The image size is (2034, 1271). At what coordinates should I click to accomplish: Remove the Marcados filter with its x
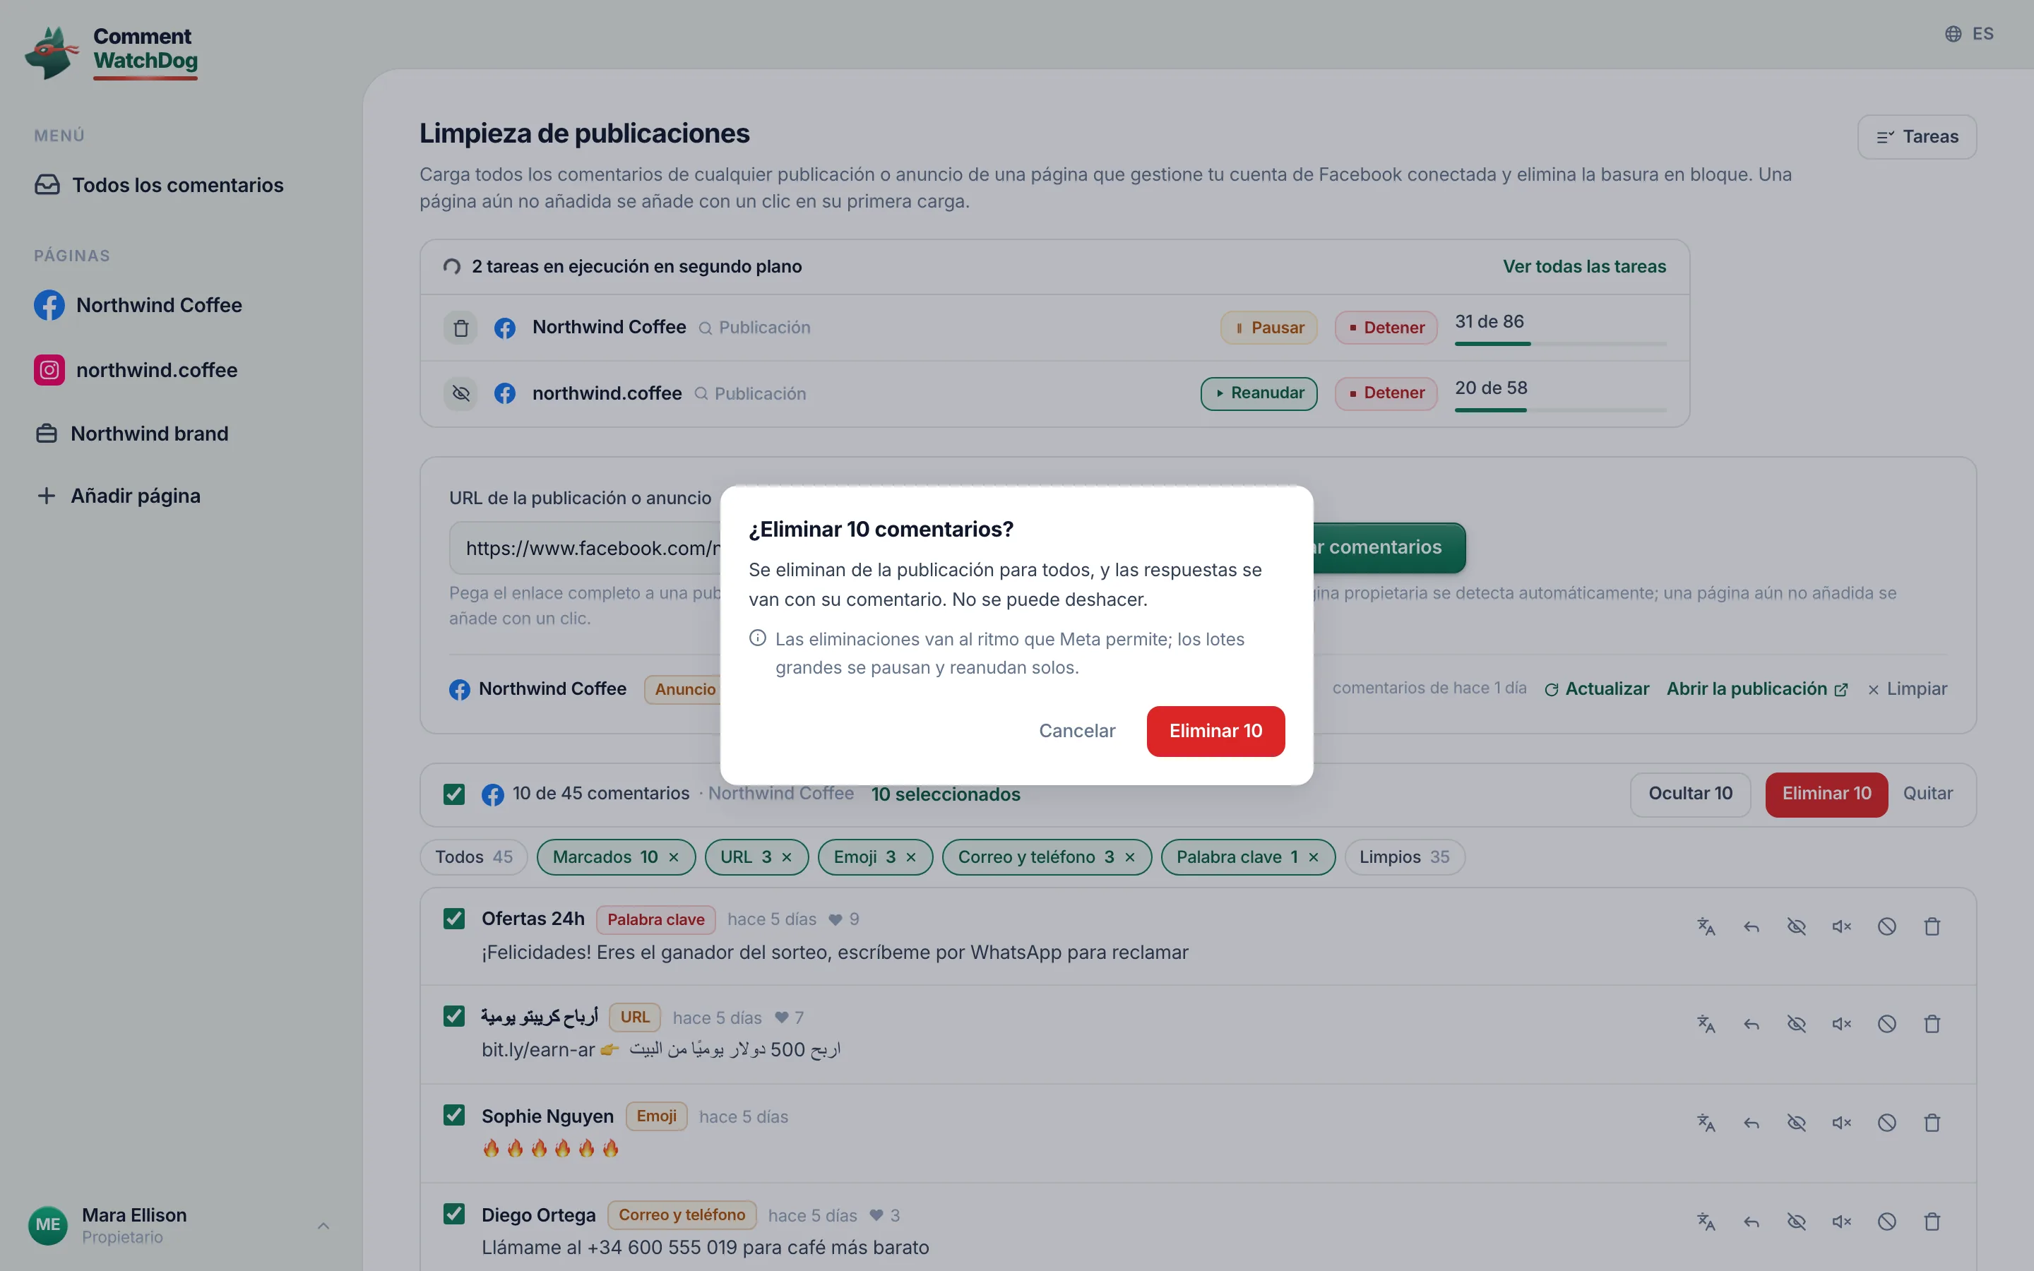click(x=673, y=857)
